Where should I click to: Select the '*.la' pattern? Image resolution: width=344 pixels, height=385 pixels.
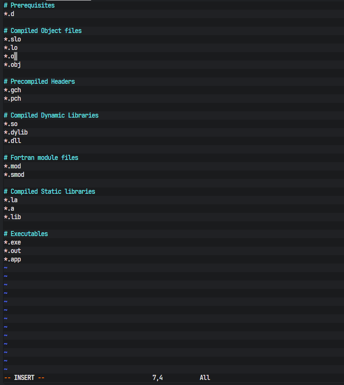pyautogui.click(x=11, y=200)
